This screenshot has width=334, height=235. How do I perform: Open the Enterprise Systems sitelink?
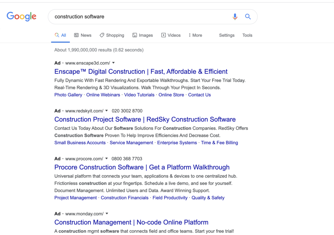(177, 143)
